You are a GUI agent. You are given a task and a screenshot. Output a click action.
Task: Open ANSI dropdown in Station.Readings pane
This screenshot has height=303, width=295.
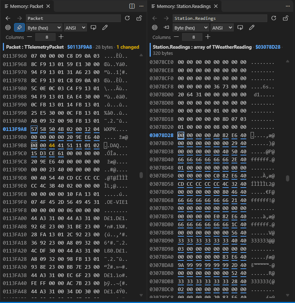222,28
